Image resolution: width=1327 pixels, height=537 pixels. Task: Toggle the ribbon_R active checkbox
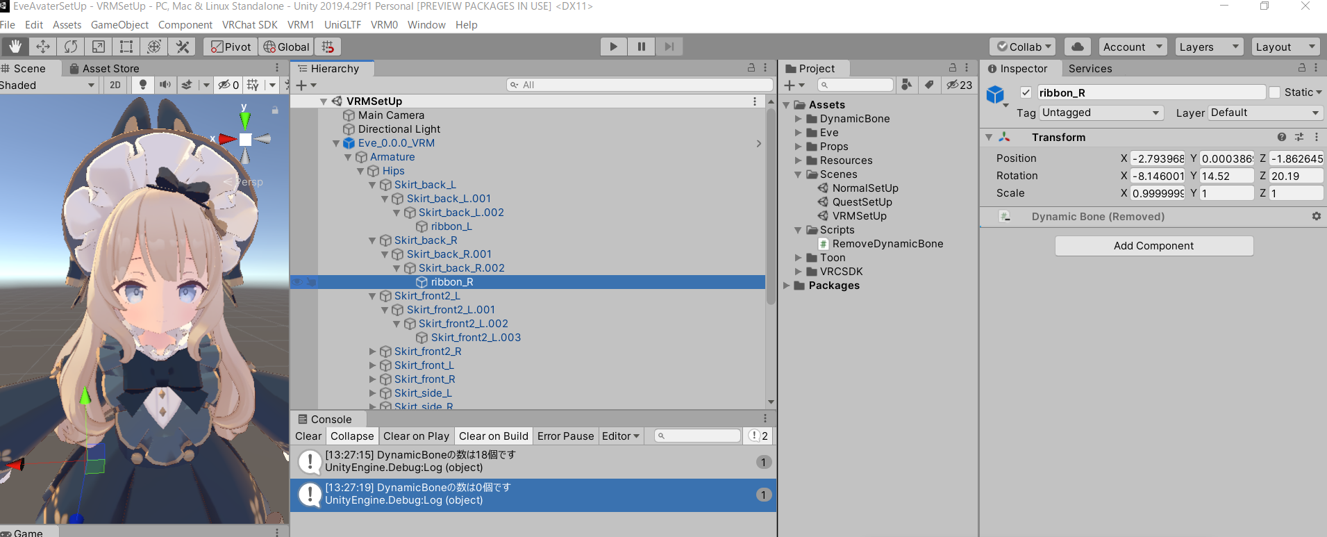point(1026,92)
